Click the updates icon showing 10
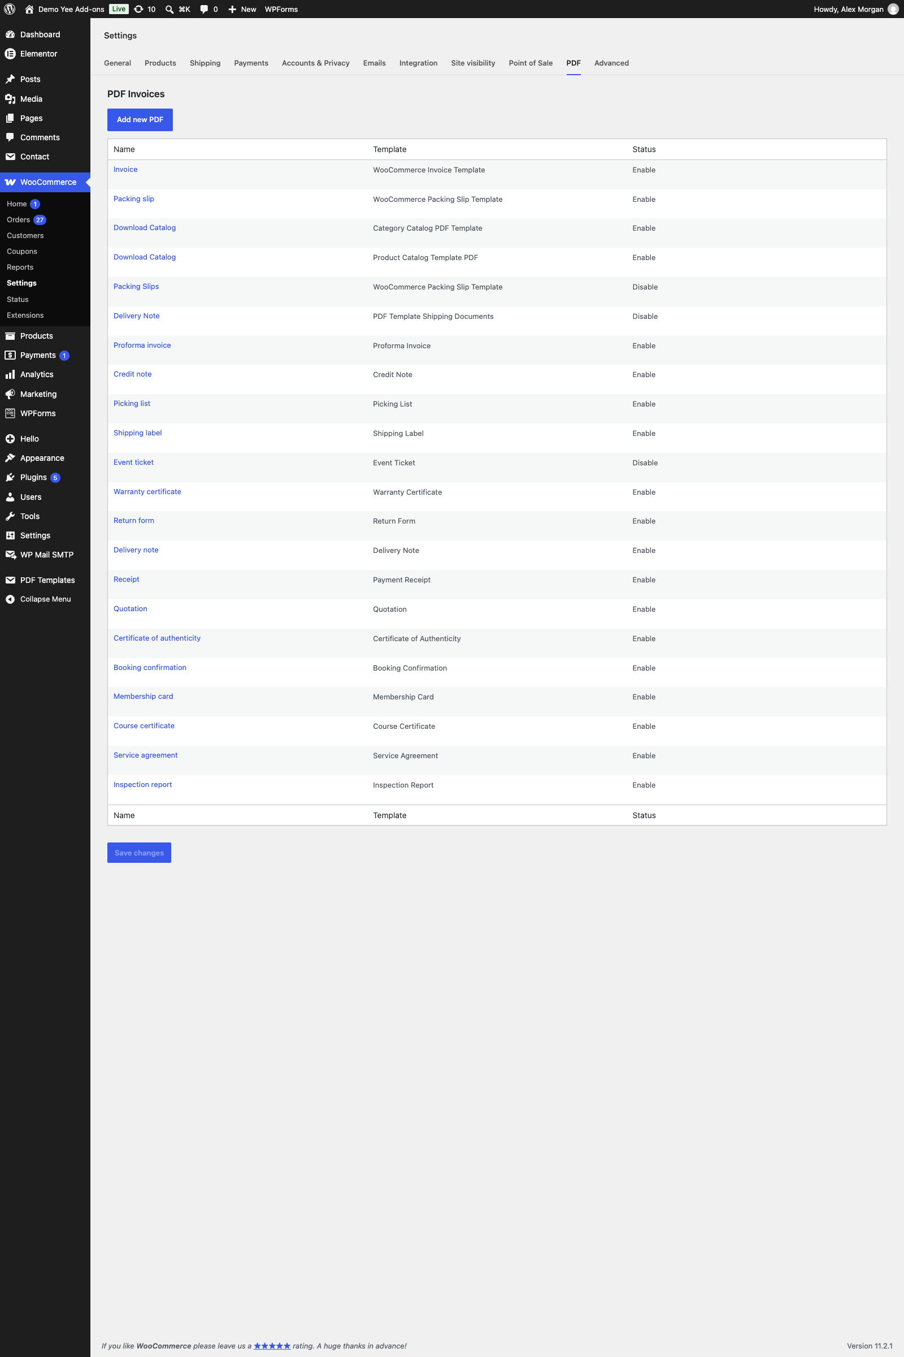 coord(138,9)
